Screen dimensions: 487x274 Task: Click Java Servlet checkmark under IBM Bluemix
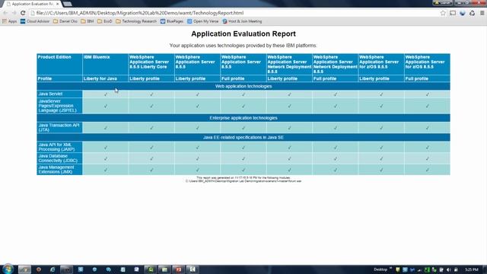tap(106, 94)
